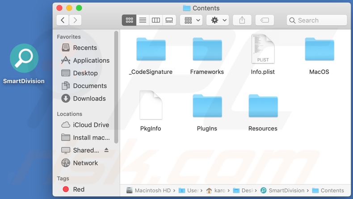Switch to icon view mode
This screenshot has height=199, width=353.
click(129, 20)
